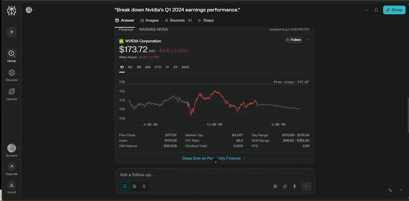Click the query title heading
The width and height of the screenshot is (409, 201).
[177, 10]
